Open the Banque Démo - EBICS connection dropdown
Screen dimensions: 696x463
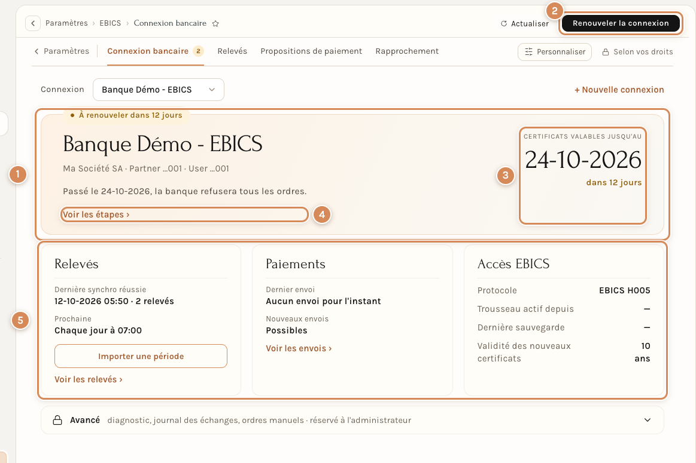coord(159,90)
